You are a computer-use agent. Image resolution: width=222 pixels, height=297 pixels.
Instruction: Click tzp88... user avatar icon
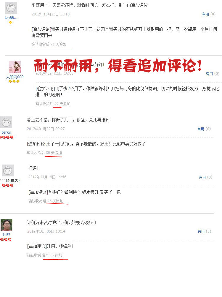pos(11,8)
